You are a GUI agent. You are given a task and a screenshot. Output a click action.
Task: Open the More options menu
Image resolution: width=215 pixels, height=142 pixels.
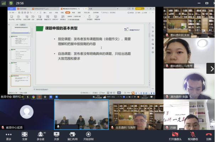point(9,136)
